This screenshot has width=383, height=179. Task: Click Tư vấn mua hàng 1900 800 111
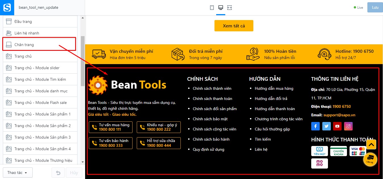coord(111,127)
